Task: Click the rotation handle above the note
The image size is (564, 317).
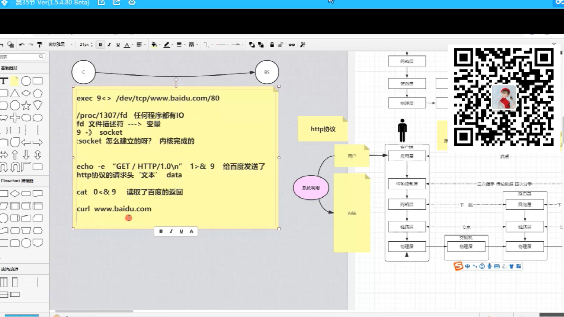Action: (x=176, y=80)
